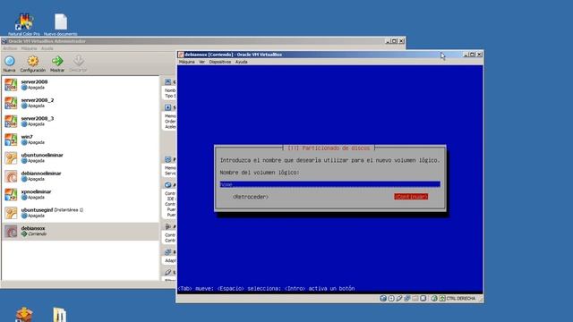Click the General section icon in details pane
The image size is (573, 322).
167,81
